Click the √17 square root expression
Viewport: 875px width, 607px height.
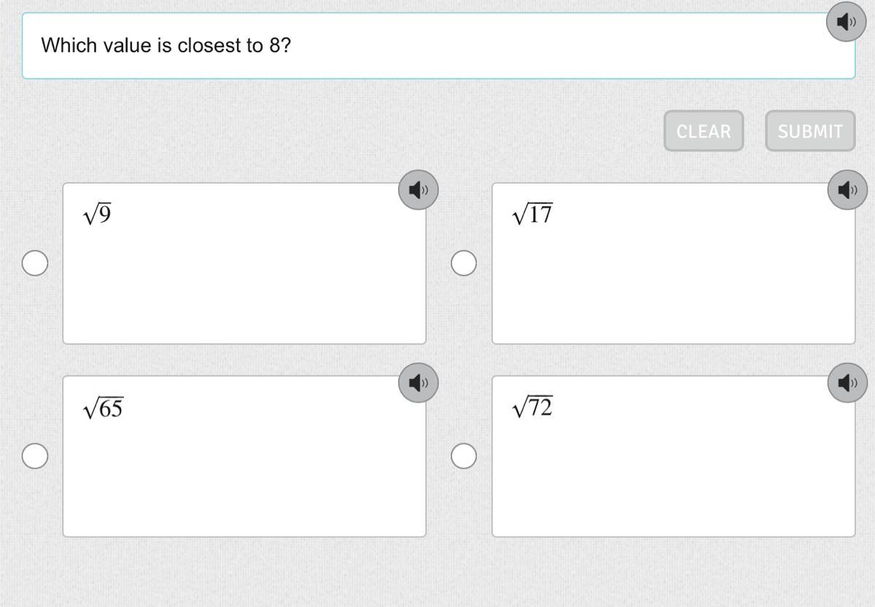pos(532,214)
